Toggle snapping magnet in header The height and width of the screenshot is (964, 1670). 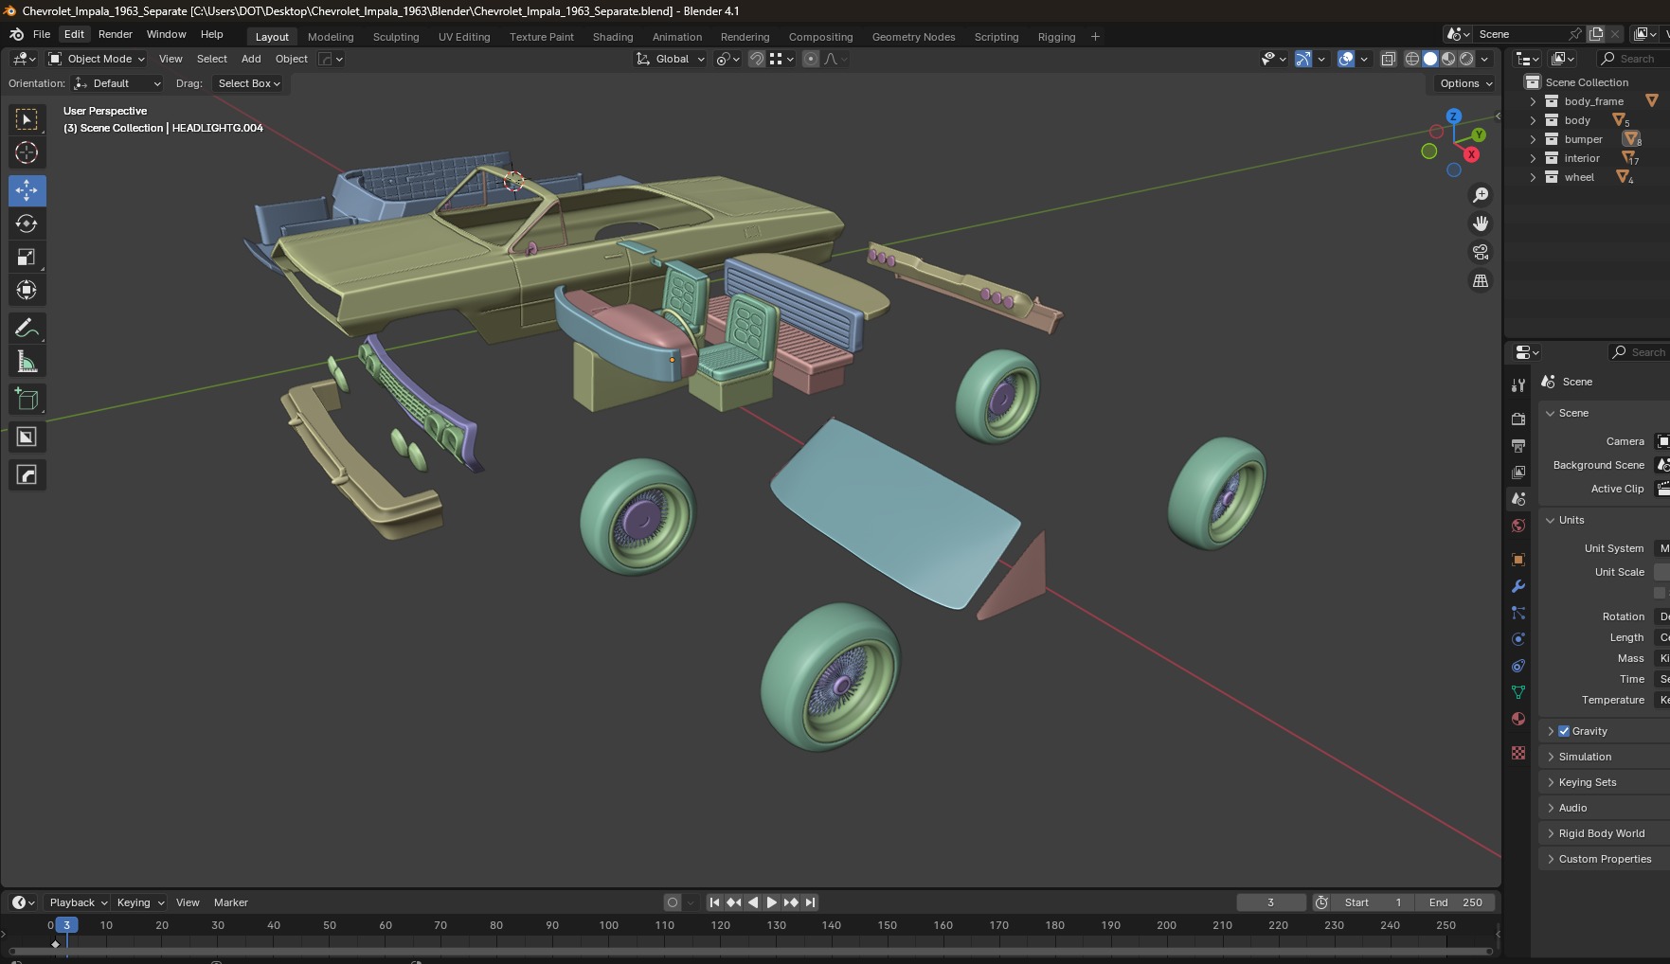(x=756, y=59)
